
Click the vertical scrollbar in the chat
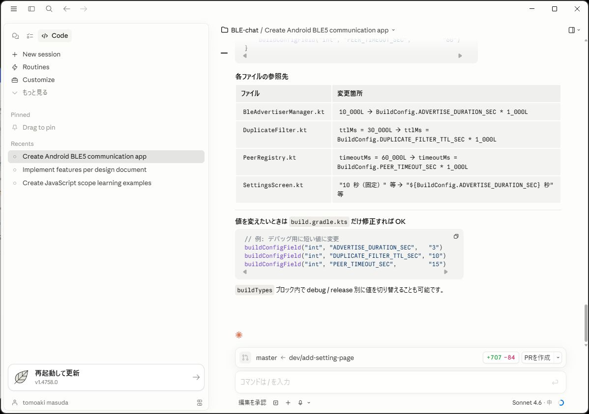pos(586,323)
